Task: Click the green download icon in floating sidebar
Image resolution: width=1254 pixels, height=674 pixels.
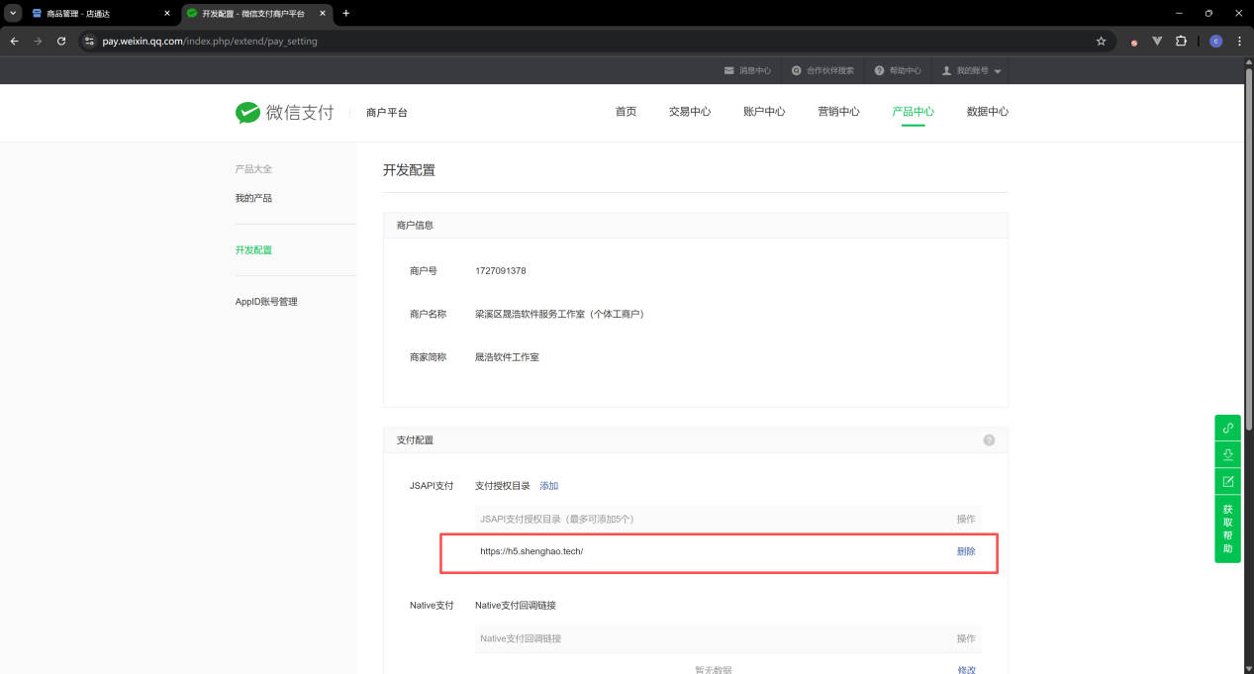Action: (1227, 455)
